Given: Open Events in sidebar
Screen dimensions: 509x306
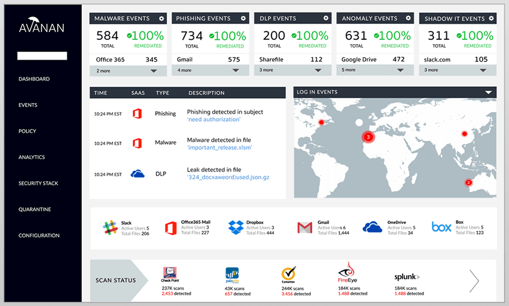Looking at the screenshot, I should click(28, 105).
